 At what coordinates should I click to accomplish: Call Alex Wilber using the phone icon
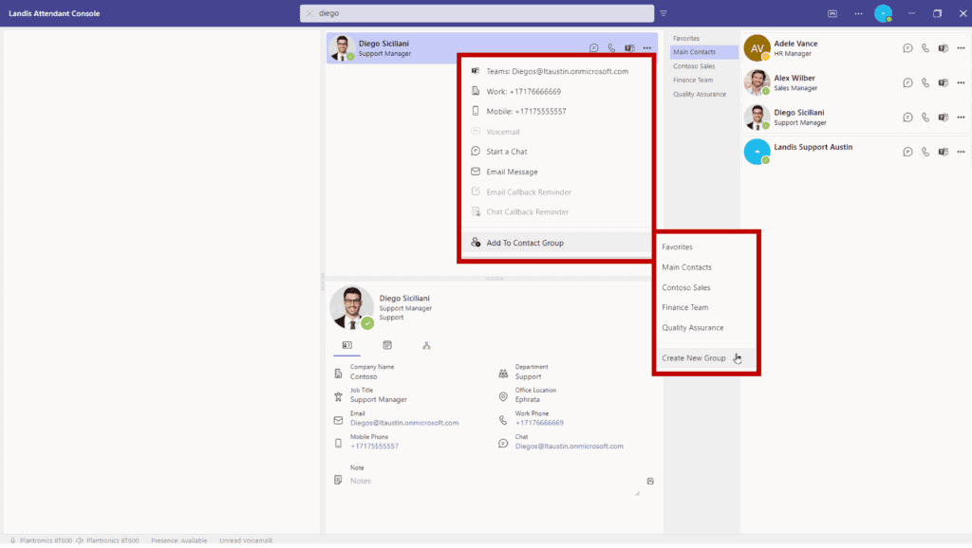pyautogui.click(x=925, y=82)
